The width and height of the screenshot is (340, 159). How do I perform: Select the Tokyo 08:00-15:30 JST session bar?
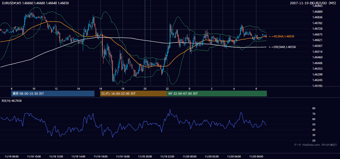pyautogui.click(x=53, y=94)
